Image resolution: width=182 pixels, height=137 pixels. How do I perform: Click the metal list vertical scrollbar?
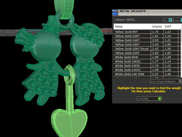click(x=181, y=51)
